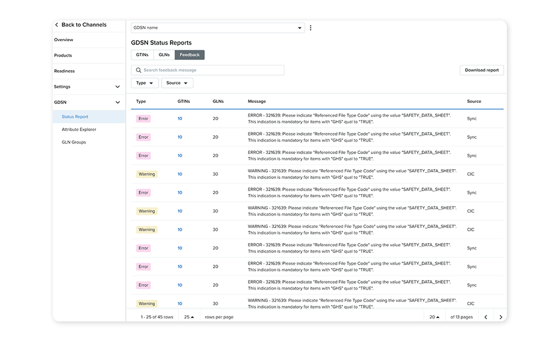
Task: Open the GDSN name dropdown
Action: pyautogui.click(x=218, y=28)
